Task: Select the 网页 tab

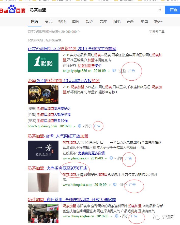Action: [x=35, y=21]
